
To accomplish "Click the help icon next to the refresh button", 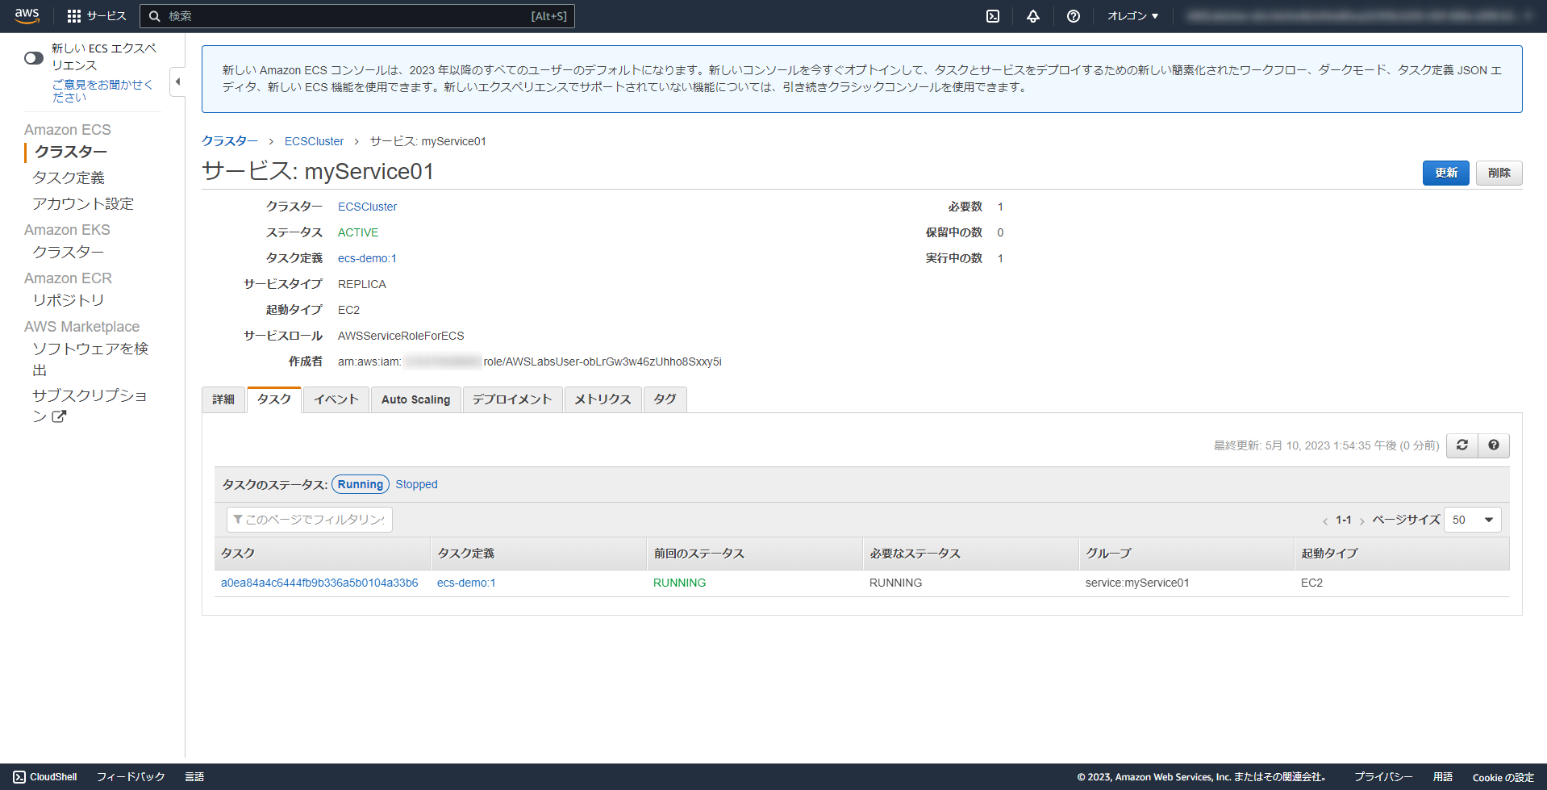I will tap(1493, 445).
